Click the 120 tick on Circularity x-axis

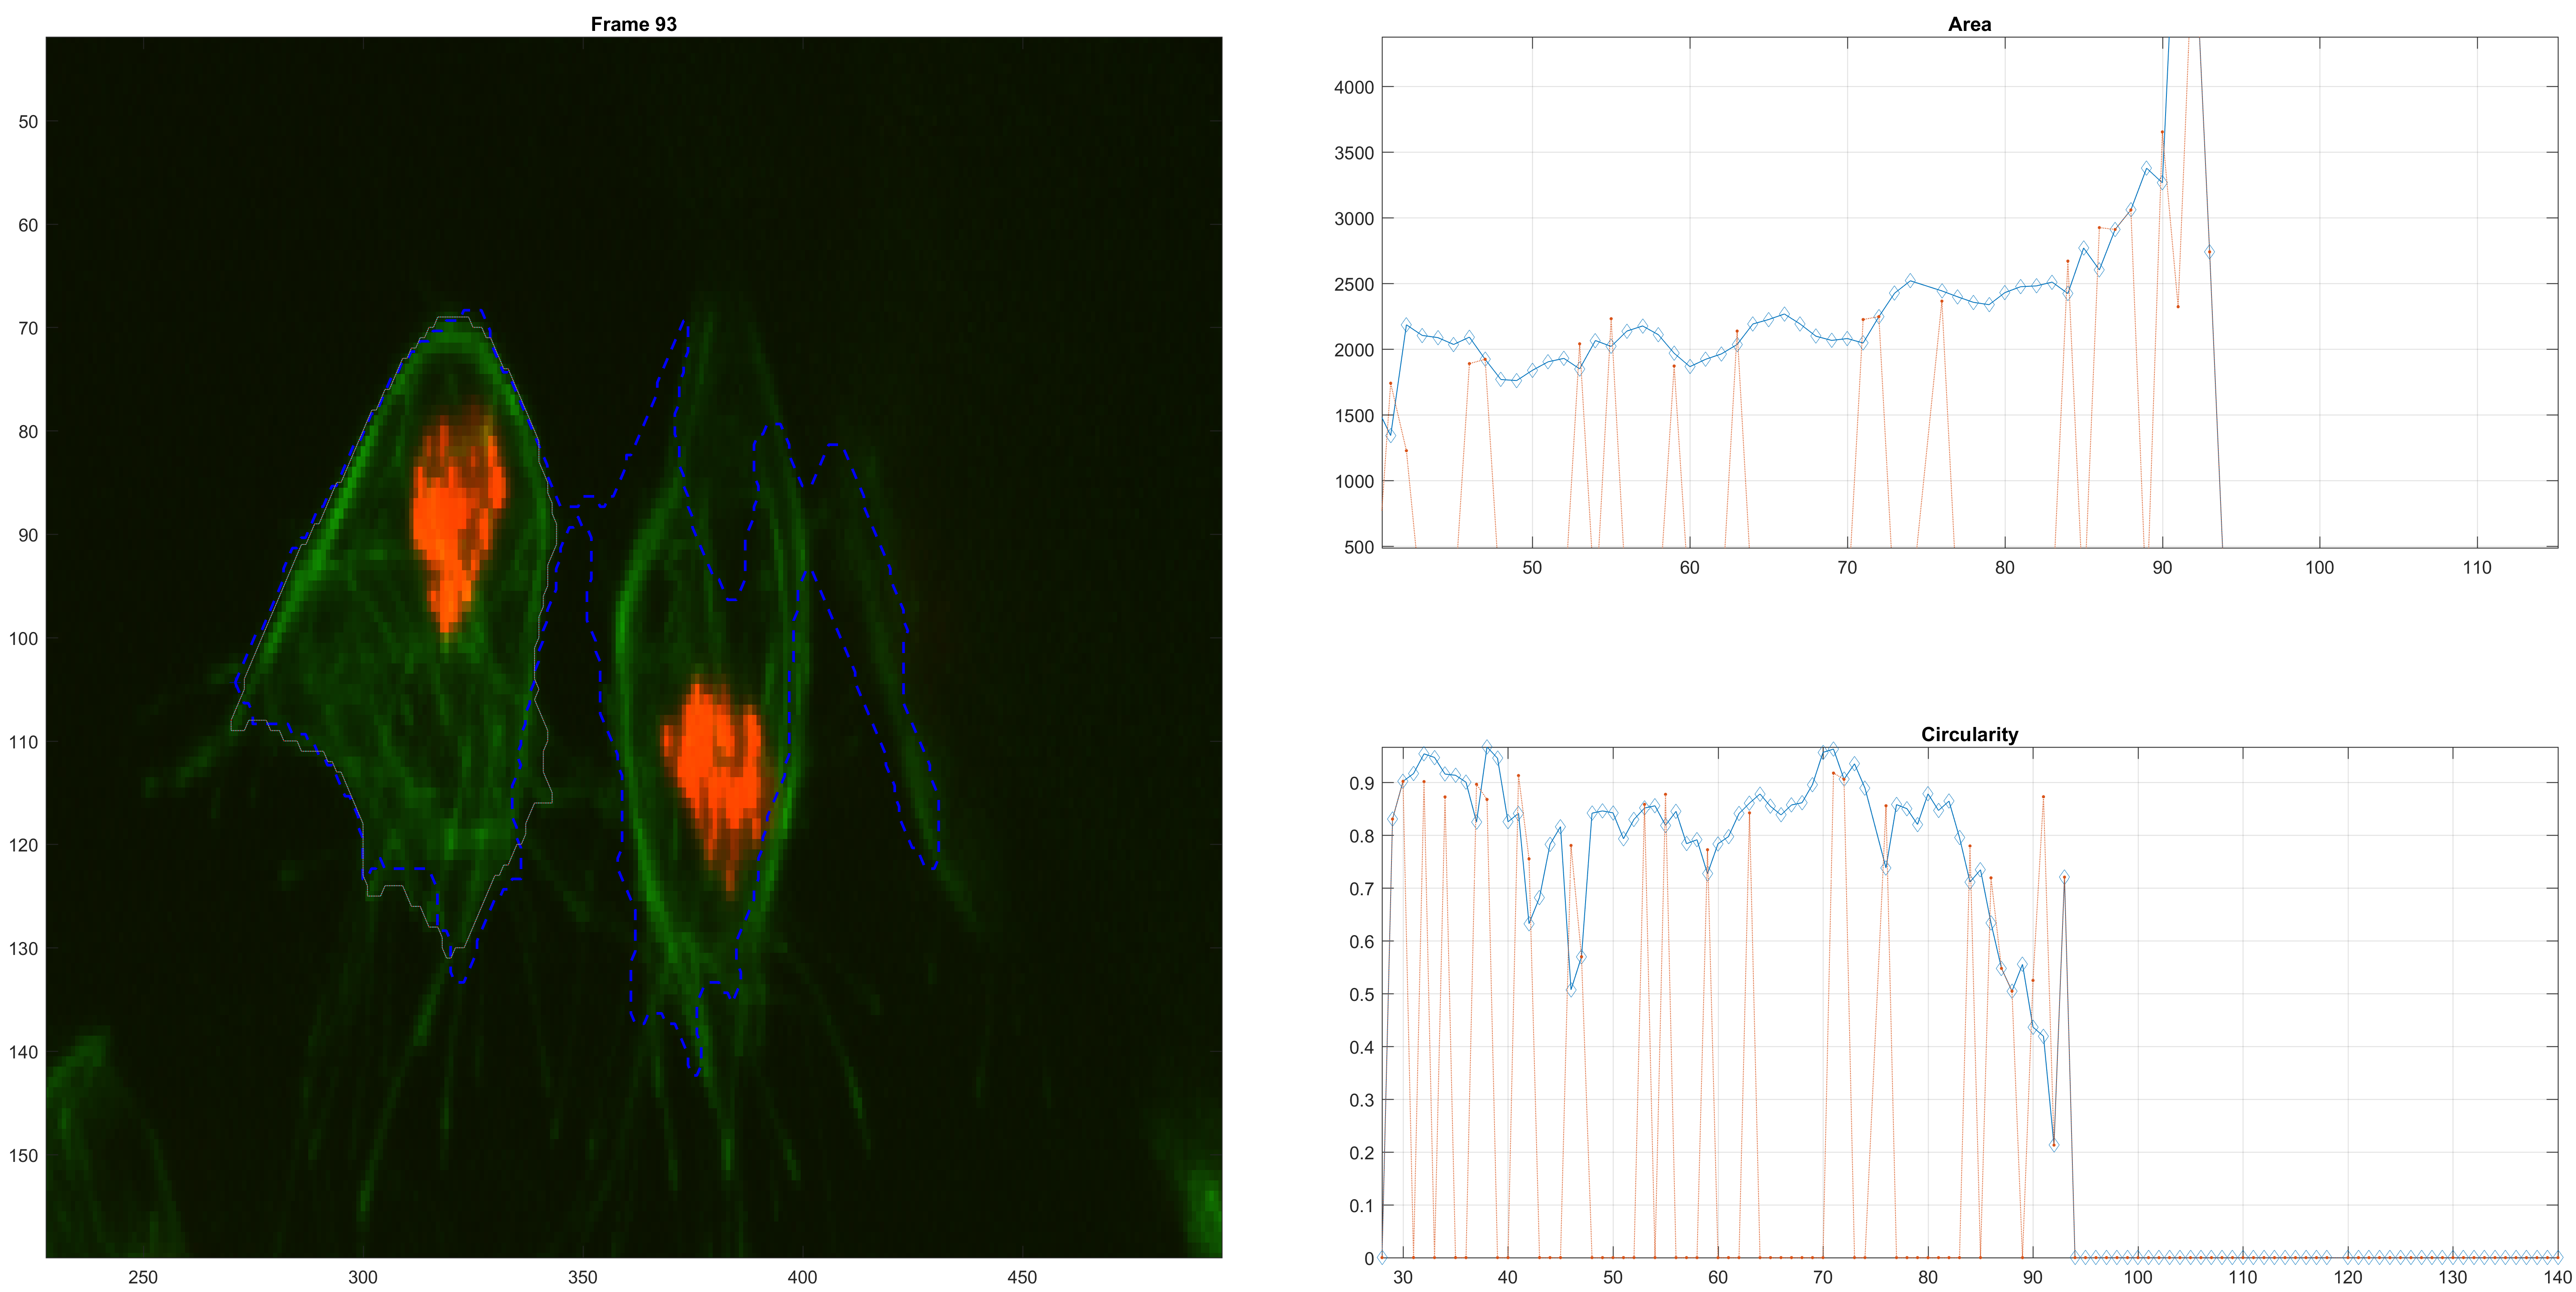pos(2347,1277)
